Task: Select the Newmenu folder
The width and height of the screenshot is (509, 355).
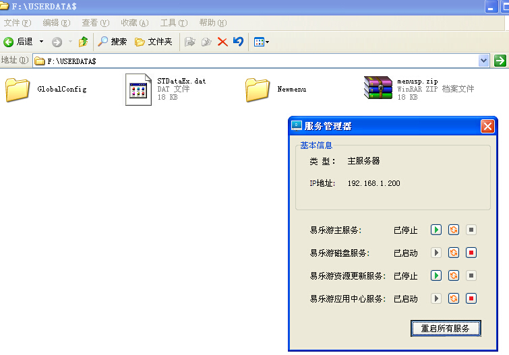Action: (x=276, y=89)
